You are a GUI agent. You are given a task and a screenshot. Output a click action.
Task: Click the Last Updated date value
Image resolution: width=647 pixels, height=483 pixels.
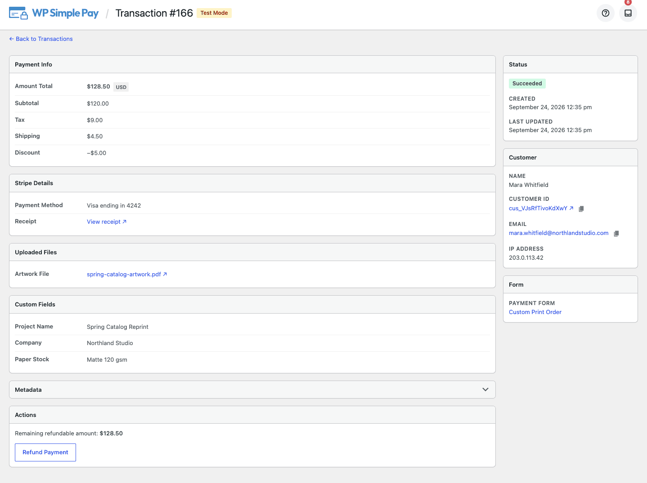(550, 130)
